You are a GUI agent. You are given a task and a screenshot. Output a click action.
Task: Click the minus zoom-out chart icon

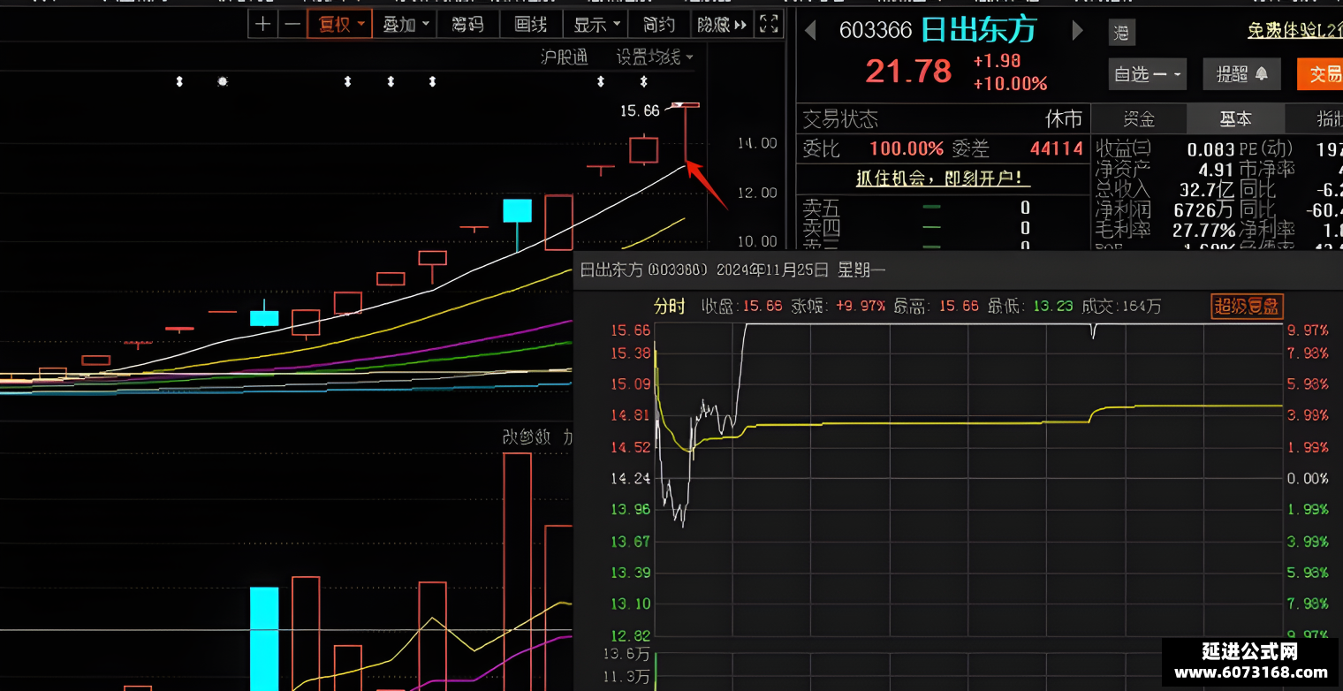(x=292, y=24)
